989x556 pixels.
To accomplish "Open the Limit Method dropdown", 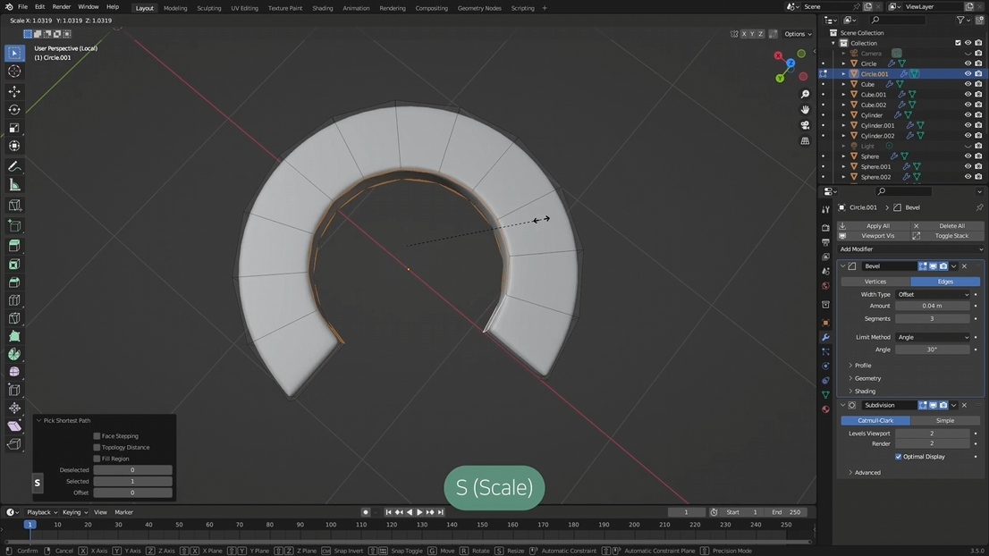I will pos(933,337).
